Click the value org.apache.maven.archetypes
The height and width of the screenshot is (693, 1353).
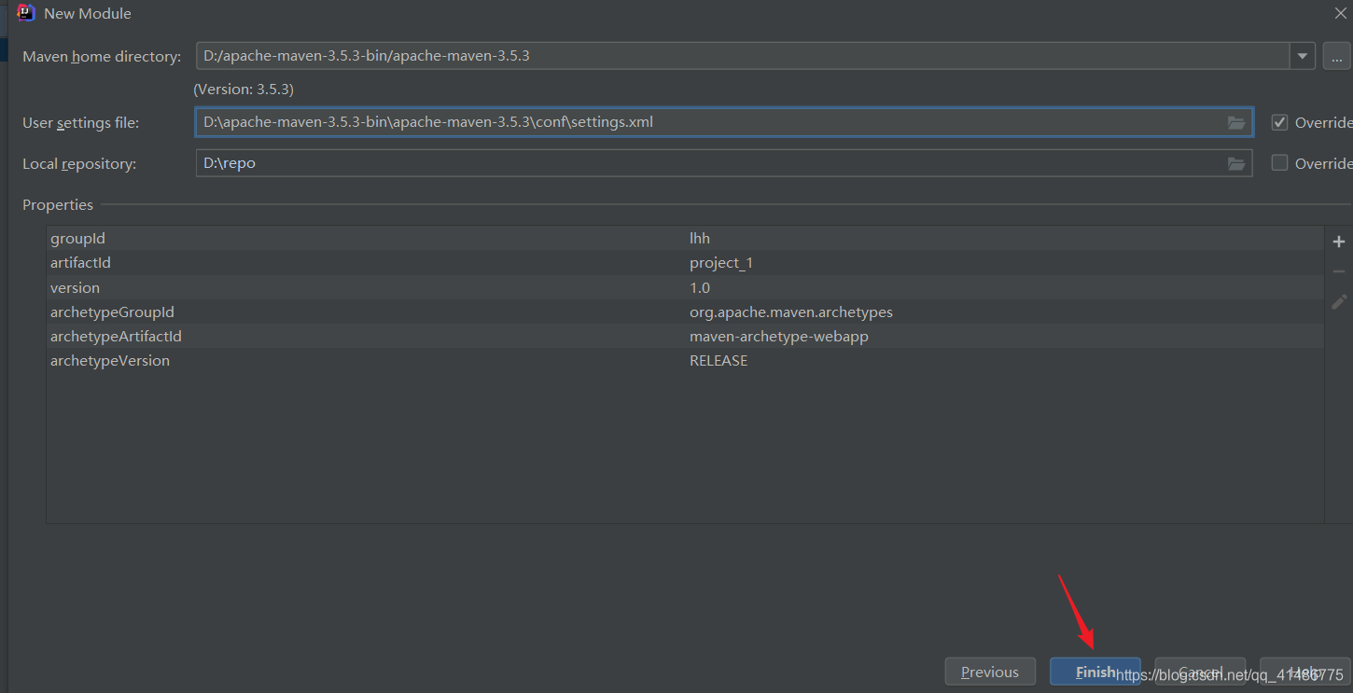click(x=791, y=312)
